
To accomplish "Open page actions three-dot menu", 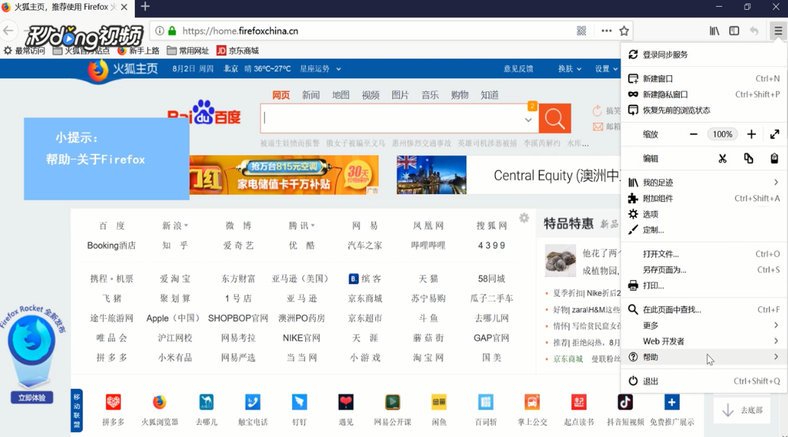I will pos(606,30).
